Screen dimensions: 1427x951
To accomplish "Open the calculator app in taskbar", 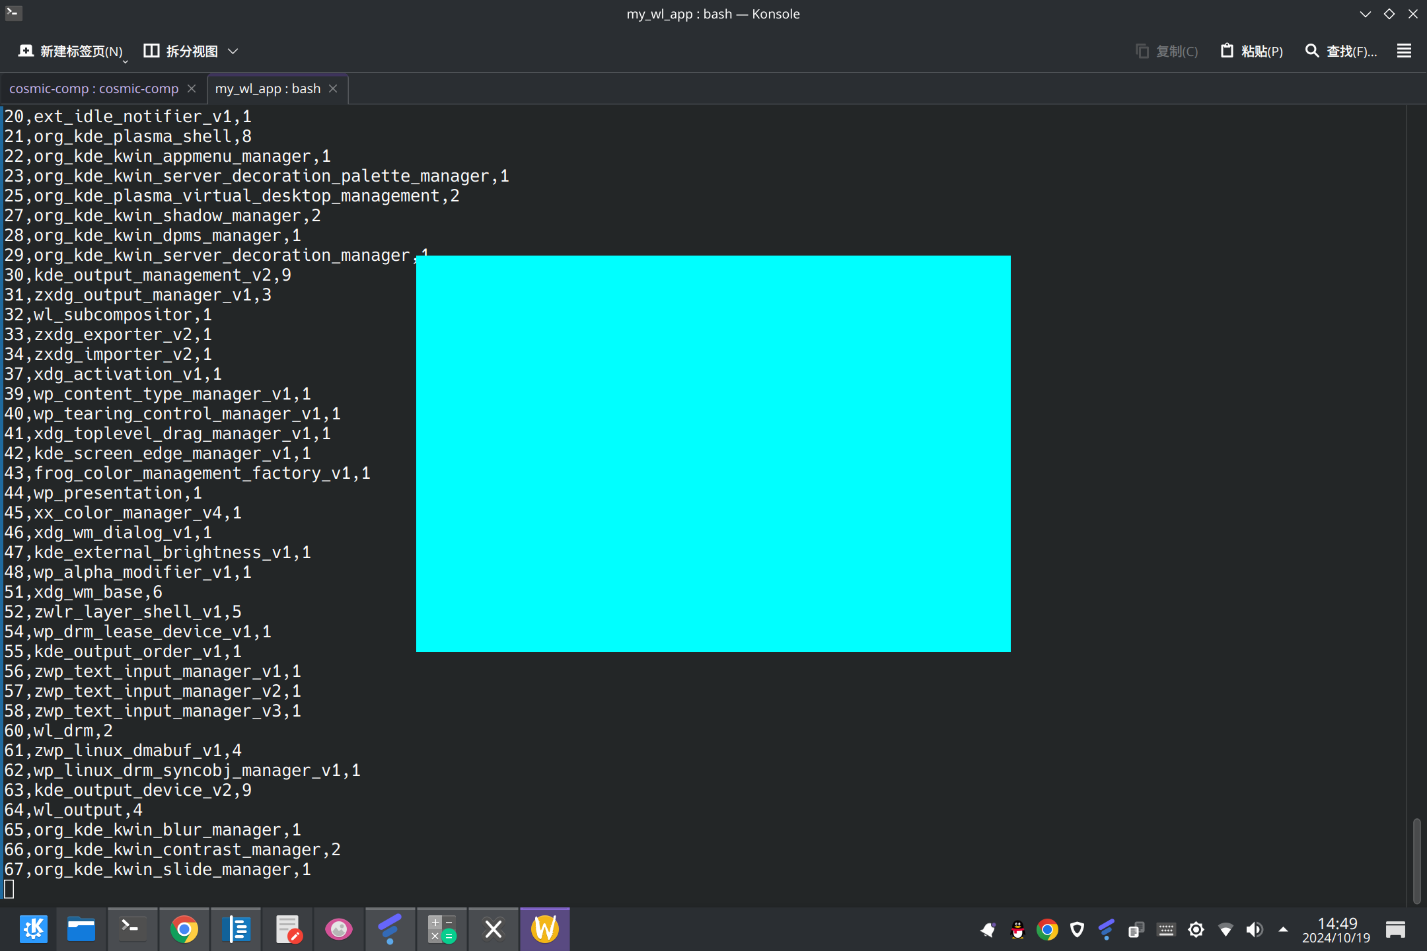I will [x=441, y=929].
